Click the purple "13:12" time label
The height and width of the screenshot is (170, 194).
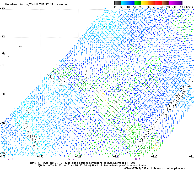click(71, 159)
